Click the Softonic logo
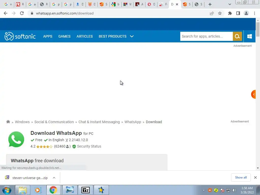This screenshot has width=260, height=195. (x=20, y=36)
